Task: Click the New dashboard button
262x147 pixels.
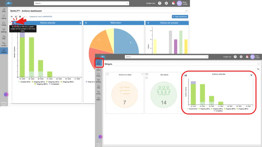Action: (x=180, y=17)
